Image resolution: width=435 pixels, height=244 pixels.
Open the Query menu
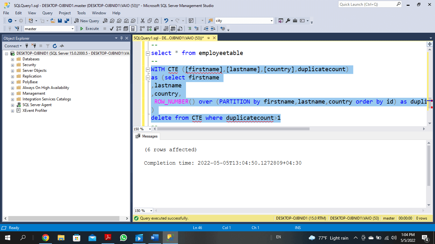(x=47, y=13)
